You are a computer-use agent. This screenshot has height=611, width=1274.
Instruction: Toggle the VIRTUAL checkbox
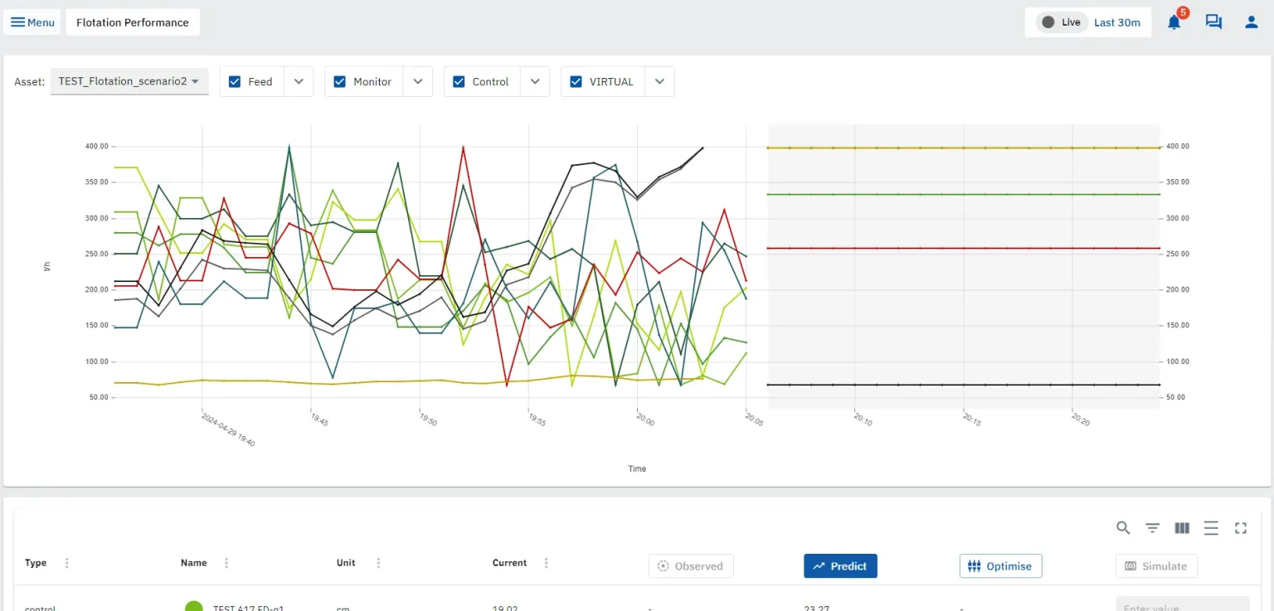[x=576, y=81]
